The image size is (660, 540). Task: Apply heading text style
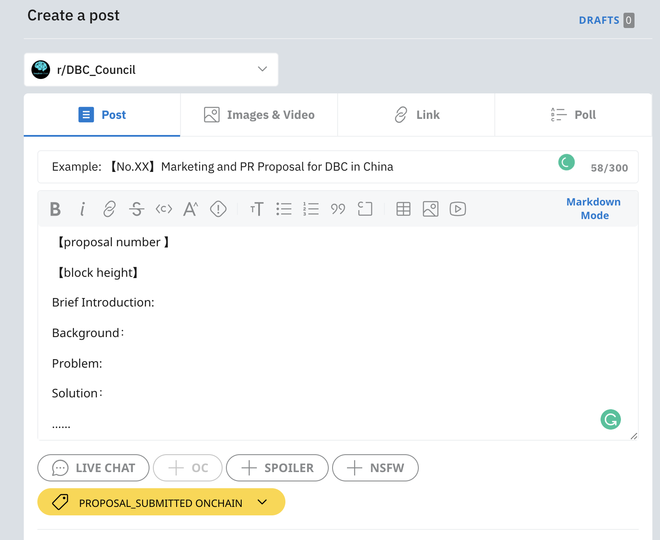click(x=257, y=209)
